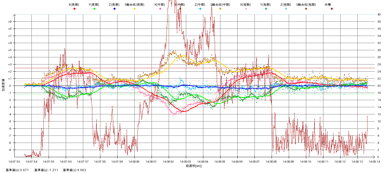Click the 14:07:53 time axis tick label
The image size is (386, 174).
[x=15, y=161]
